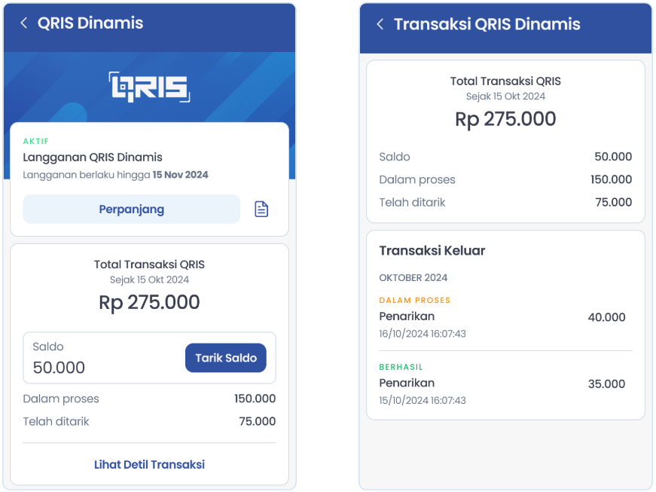656x492 pixels.
Task: Click the Perpanjang button
Action: (x=131, y=209)
